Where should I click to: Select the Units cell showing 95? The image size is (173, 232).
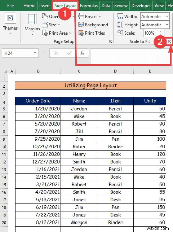(x=150, y=200)
